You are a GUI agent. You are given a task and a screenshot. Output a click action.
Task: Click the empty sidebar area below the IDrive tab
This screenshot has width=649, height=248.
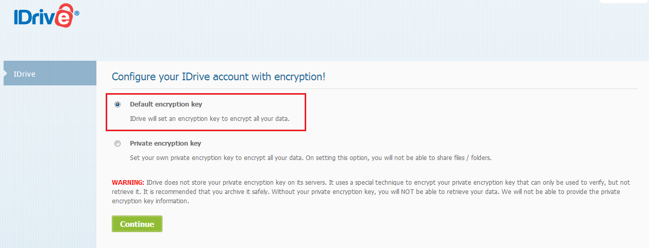(x=50, y=165)
